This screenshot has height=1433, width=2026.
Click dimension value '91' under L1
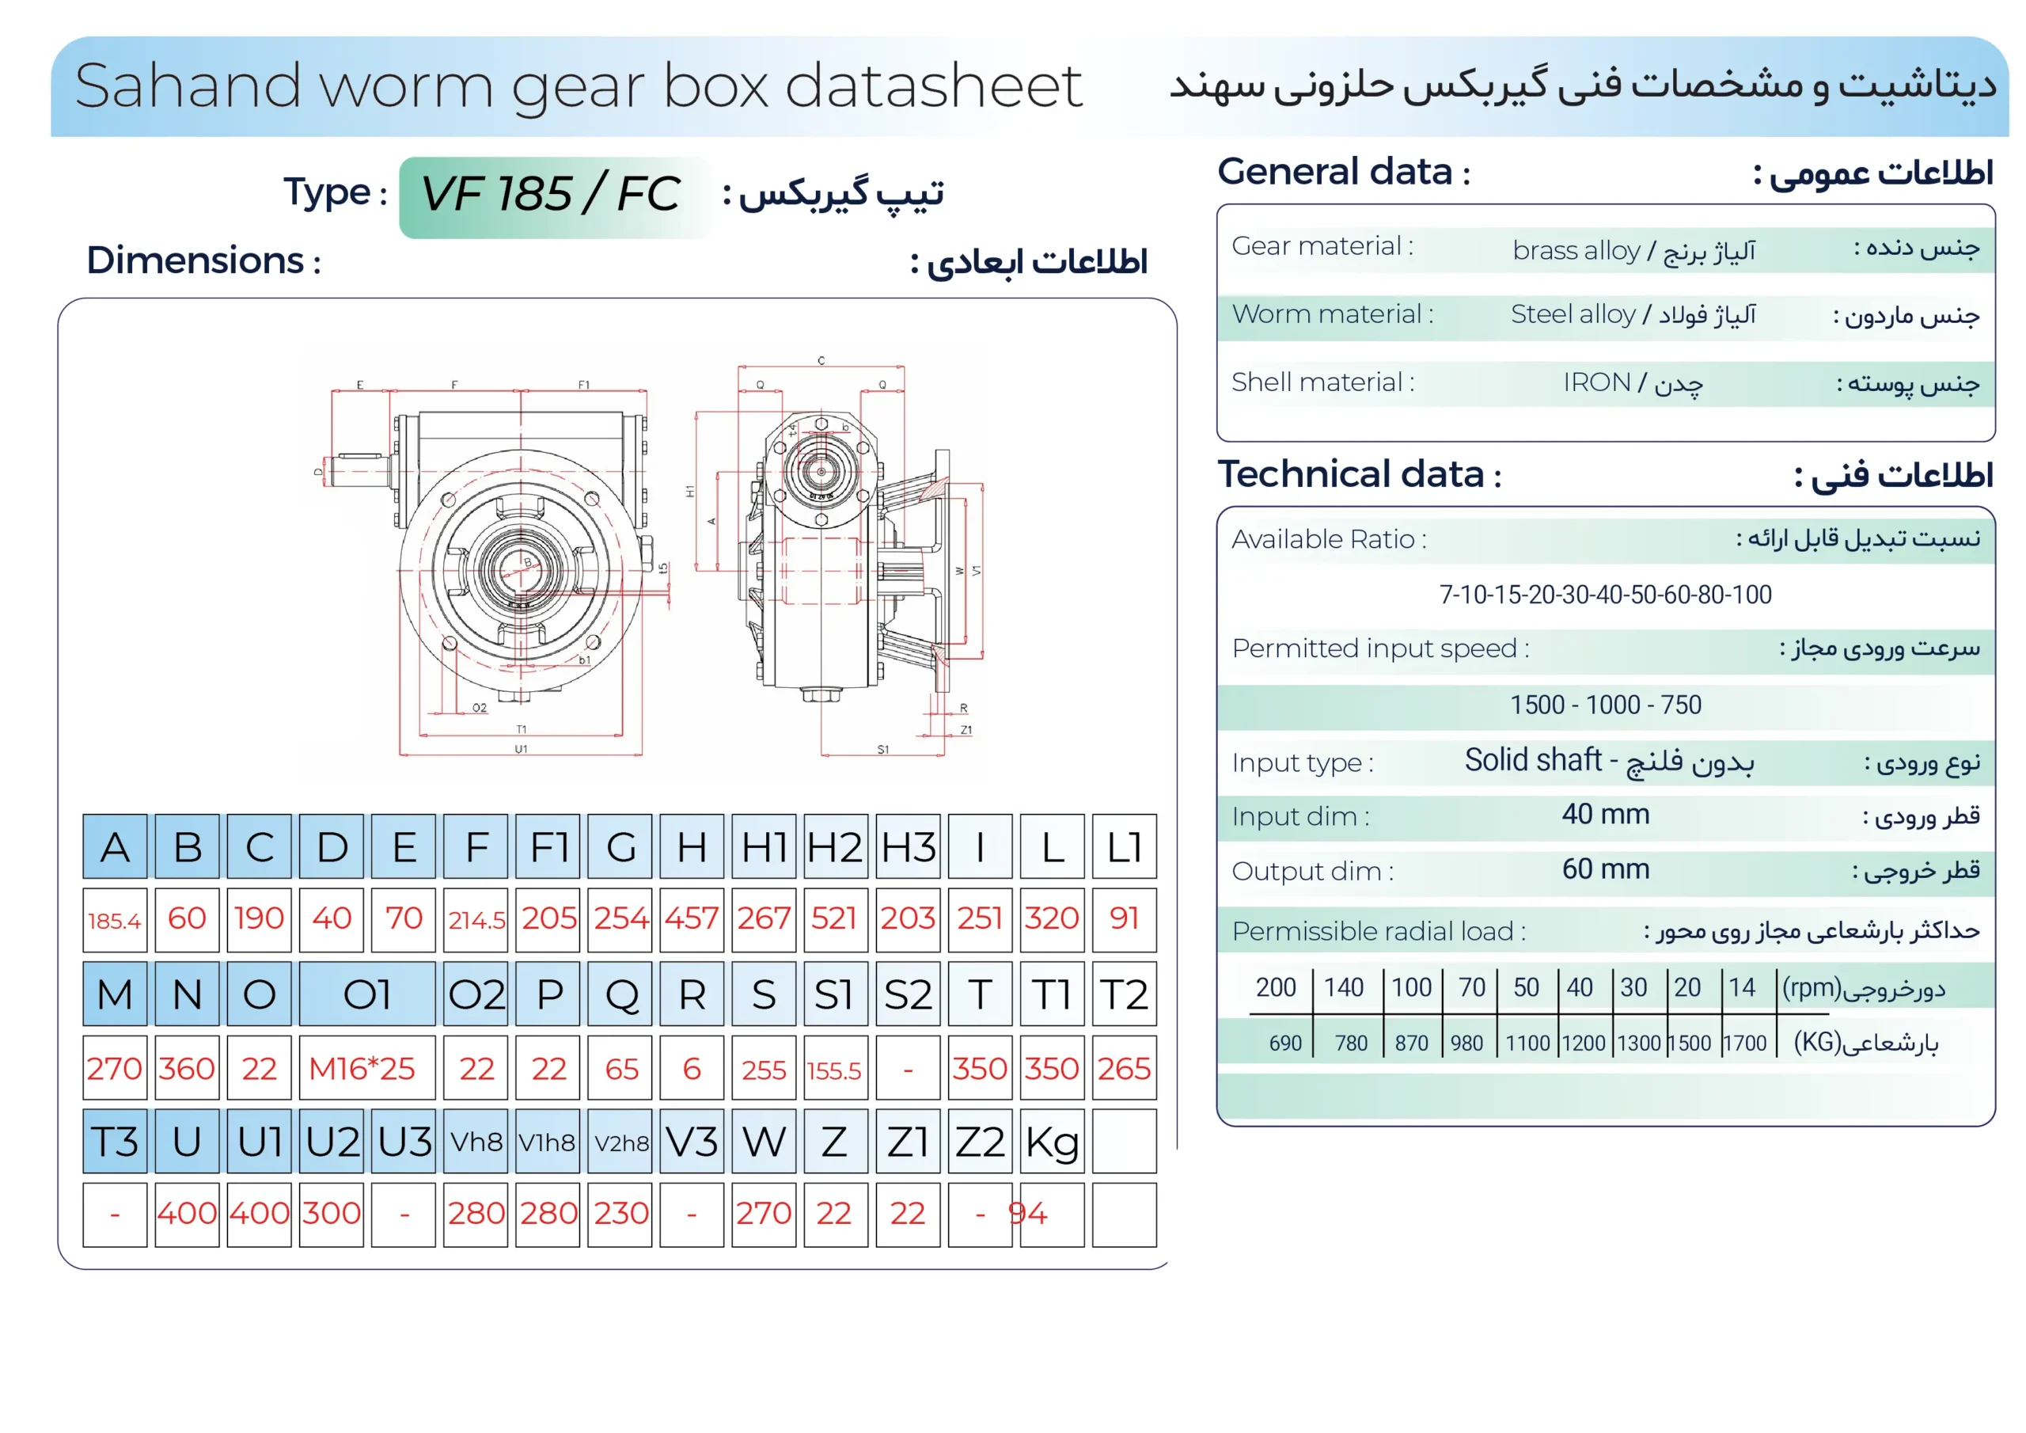point(1124,918)
